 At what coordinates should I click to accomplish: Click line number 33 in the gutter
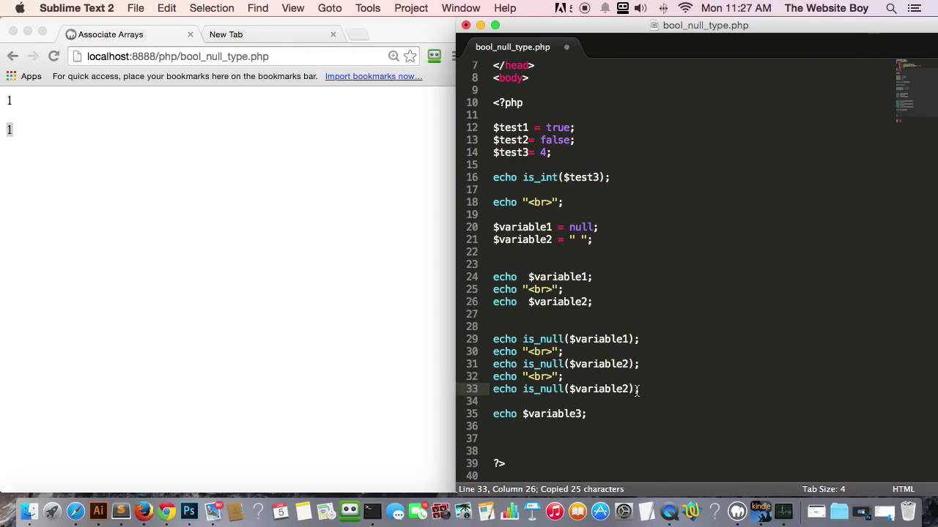471,389
